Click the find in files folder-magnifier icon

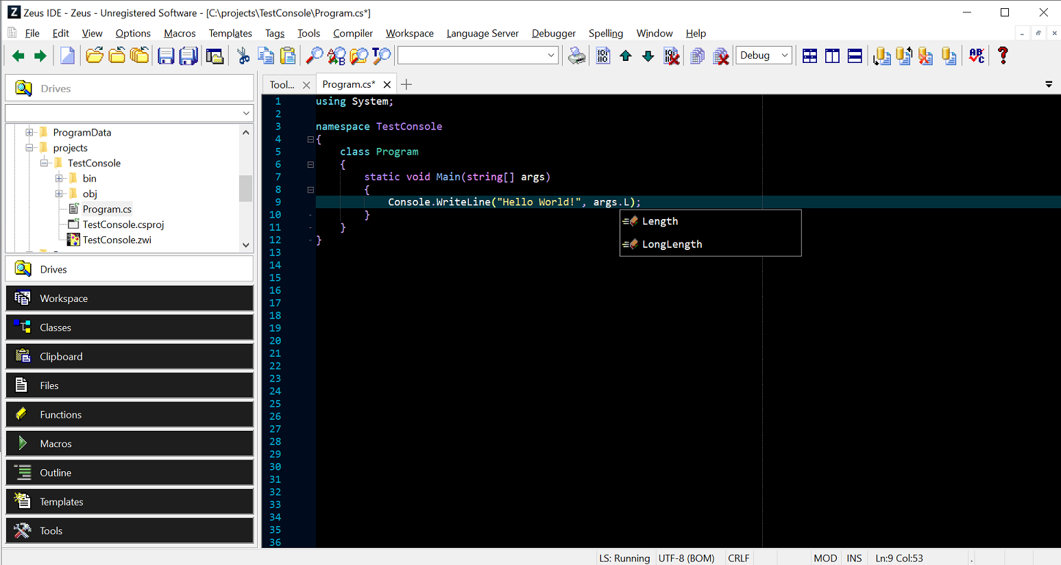[359, 56]
